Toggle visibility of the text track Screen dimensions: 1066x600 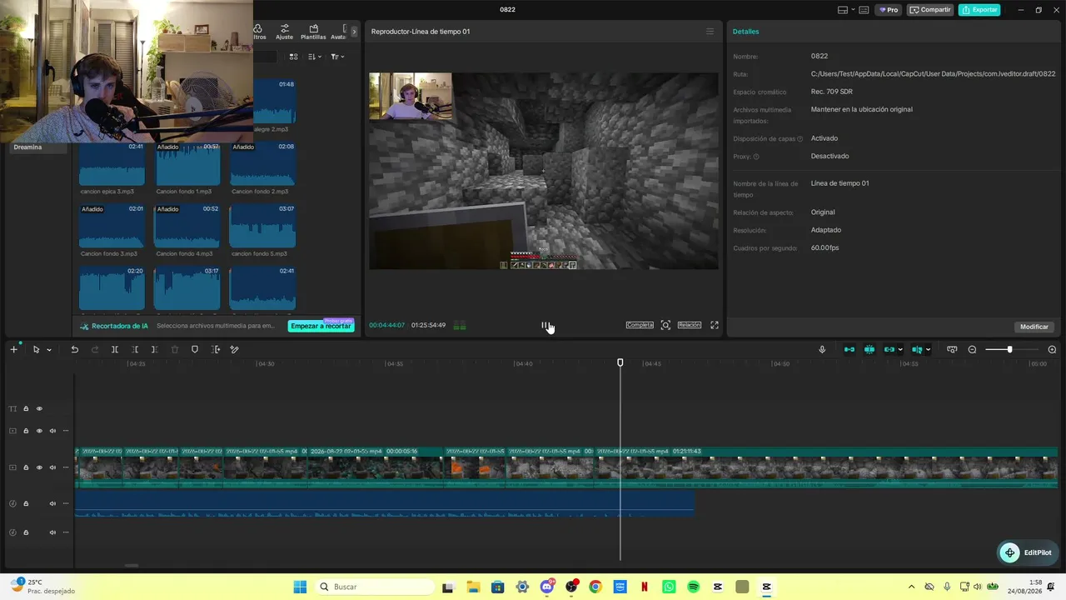[39, 408]
